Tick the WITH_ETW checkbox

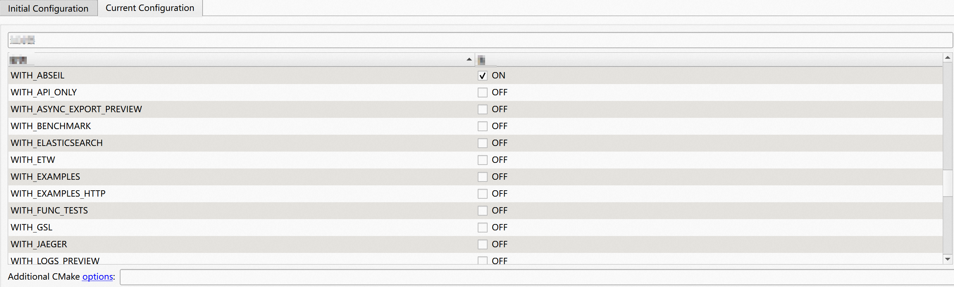point(482,160)
